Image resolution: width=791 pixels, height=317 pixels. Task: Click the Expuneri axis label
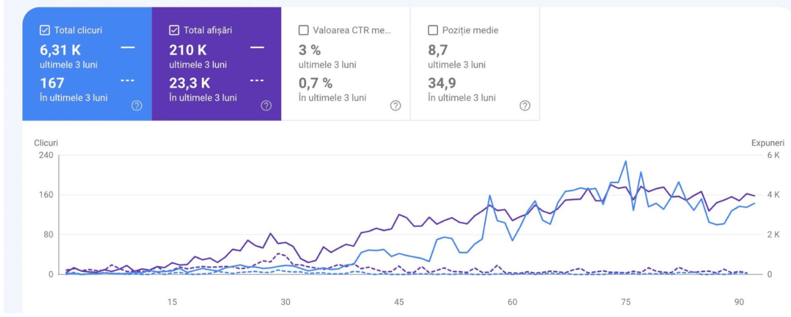coord(767,144)
